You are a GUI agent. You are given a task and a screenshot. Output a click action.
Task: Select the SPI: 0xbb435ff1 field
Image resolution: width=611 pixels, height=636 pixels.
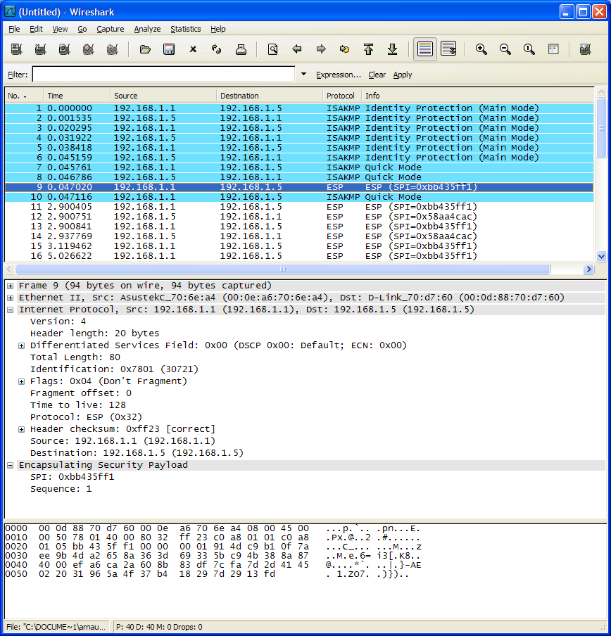(x=73, y=477)
